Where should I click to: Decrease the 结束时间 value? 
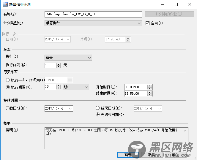[150, 95]
